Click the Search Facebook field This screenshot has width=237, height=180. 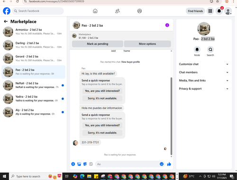point(38,11)
